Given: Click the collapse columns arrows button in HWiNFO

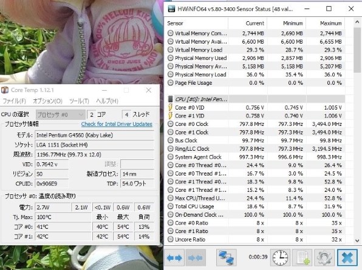Looking at the screenshot, I should click(x=196, y=257).
